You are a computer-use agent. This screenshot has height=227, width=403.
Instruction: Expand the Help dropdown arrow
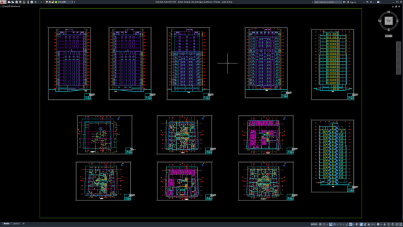click(x=381, y=2)
